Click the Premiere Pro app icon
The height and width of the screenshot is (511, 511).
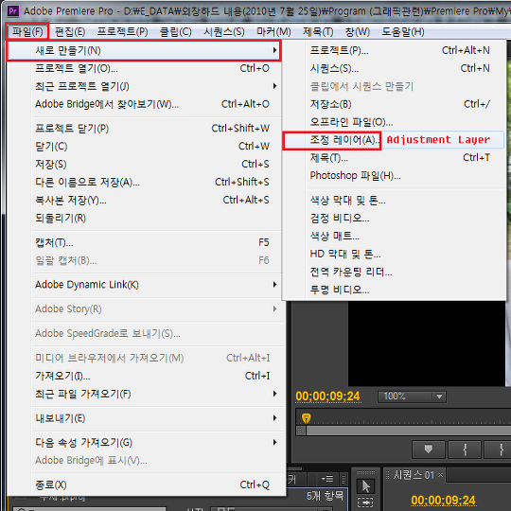tap(12, 11)
